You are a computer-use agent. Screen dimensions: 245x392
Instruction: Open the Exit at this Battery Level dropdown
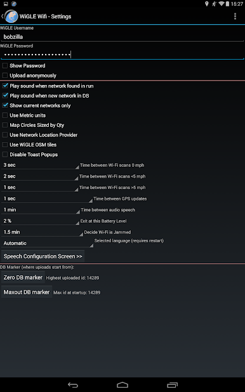[x=40, y=221]
